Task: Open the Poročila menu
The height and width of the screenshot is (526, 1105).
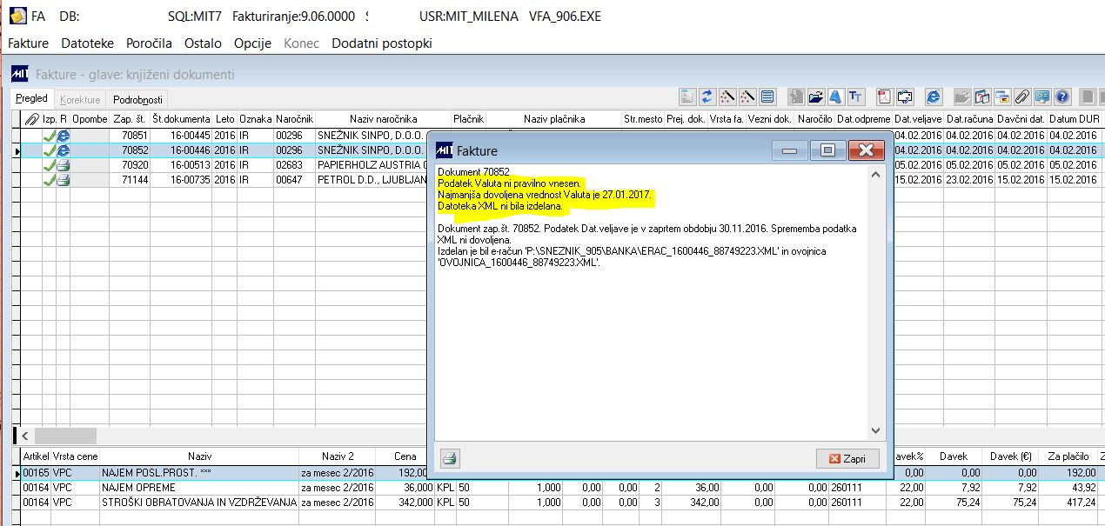Action: point(149,43)
